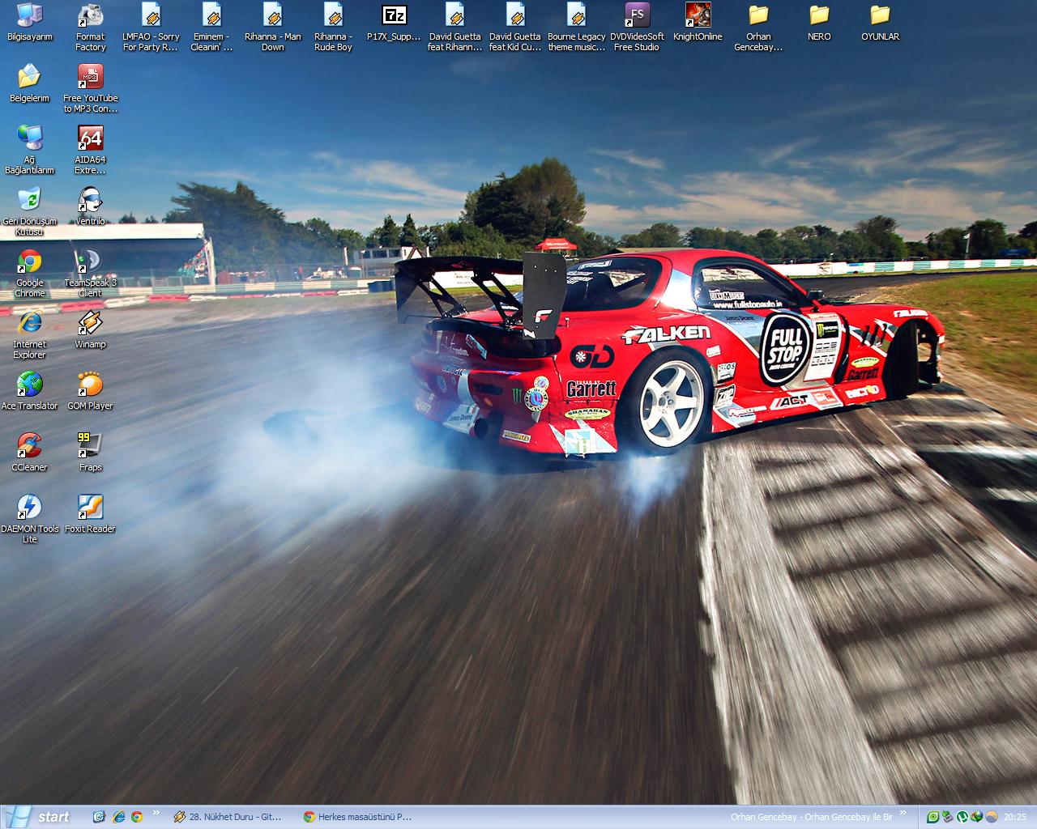Select CCleaner desktop shortcut
This screenshot has height=829, width=1037.
coord(30,453)
